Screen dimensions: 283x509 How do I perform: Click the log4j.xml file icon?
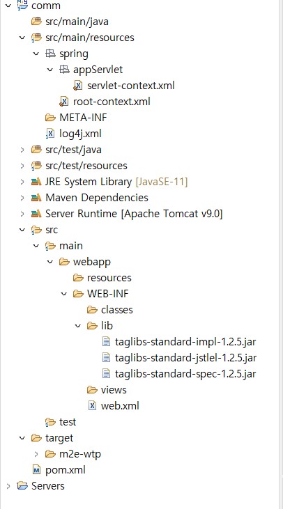click(50, 134)
